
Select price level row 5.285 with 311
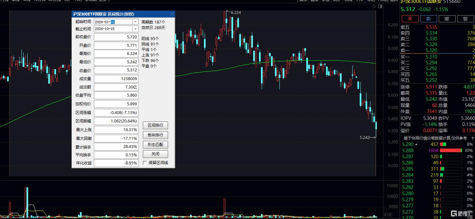point(438,169)
